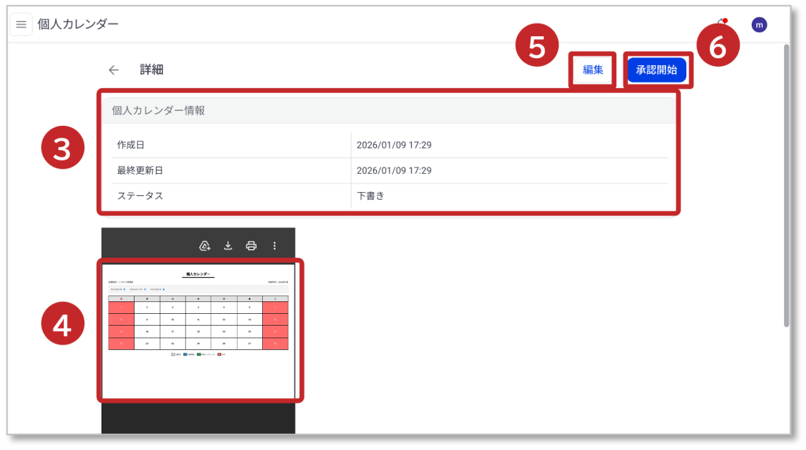This screenshot has width=806, height=450.
Task: Click the 作成日 row label
Action: pyautogui.click(x=131, y=146)
